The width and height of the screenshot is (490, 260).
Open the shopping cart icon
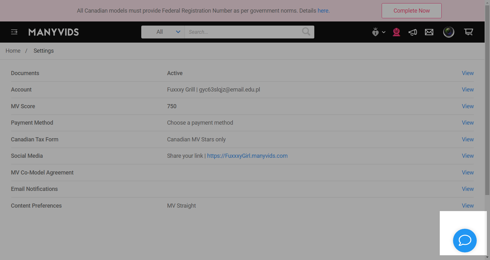[469, 32]
